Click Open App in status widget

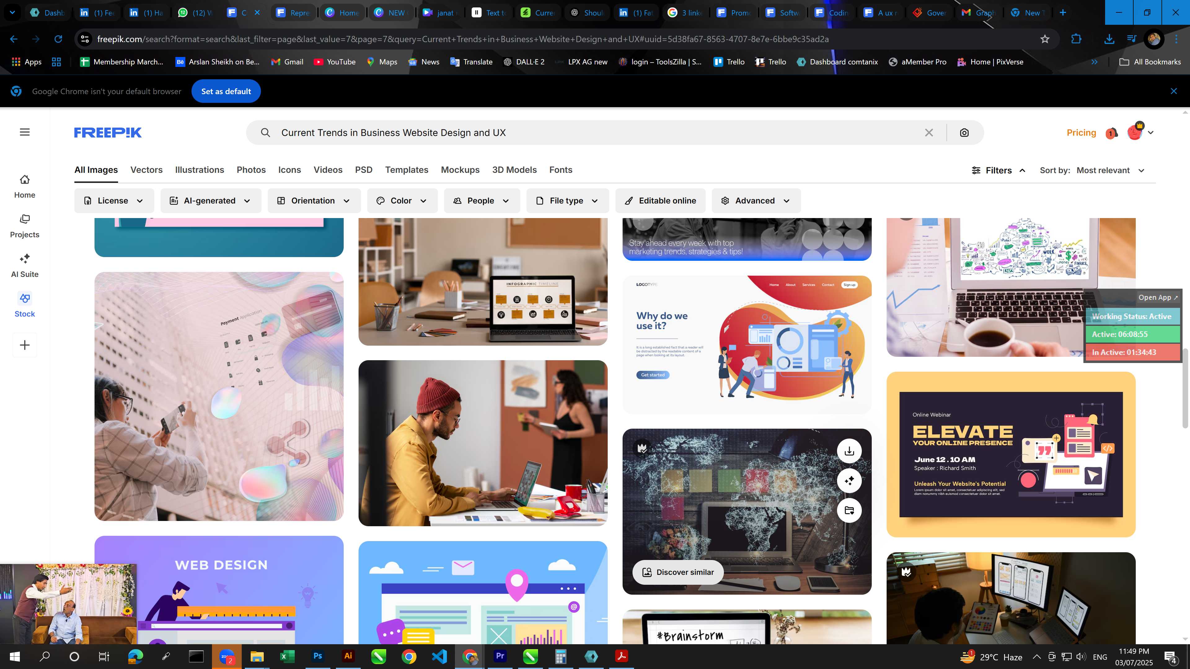1158,297
